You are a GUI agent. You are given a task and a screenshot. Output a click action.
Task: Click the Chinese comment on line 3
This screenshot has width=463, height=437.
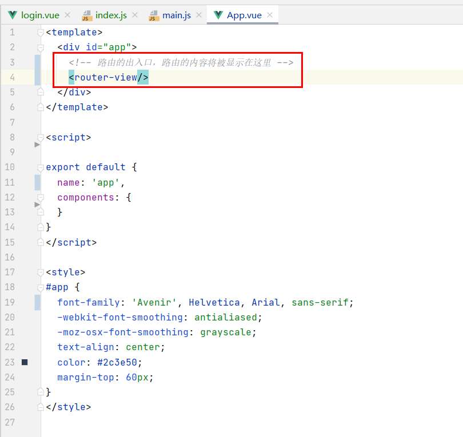click(181, 63)
